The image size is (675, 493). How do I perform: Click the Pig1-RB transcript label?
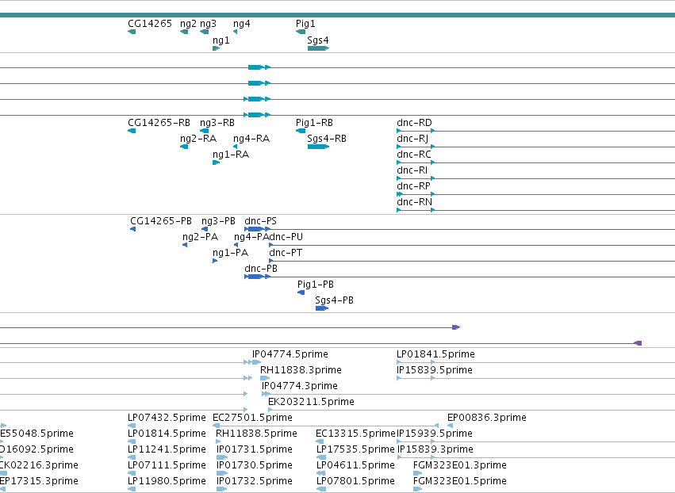tap(314, 123)
